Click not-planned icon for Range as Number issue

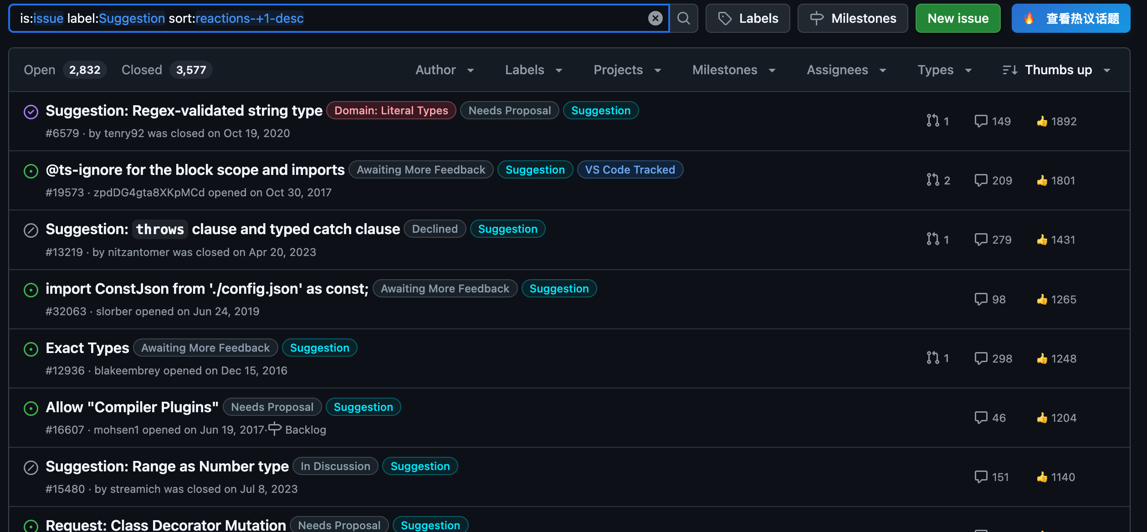tap(31, 467)
